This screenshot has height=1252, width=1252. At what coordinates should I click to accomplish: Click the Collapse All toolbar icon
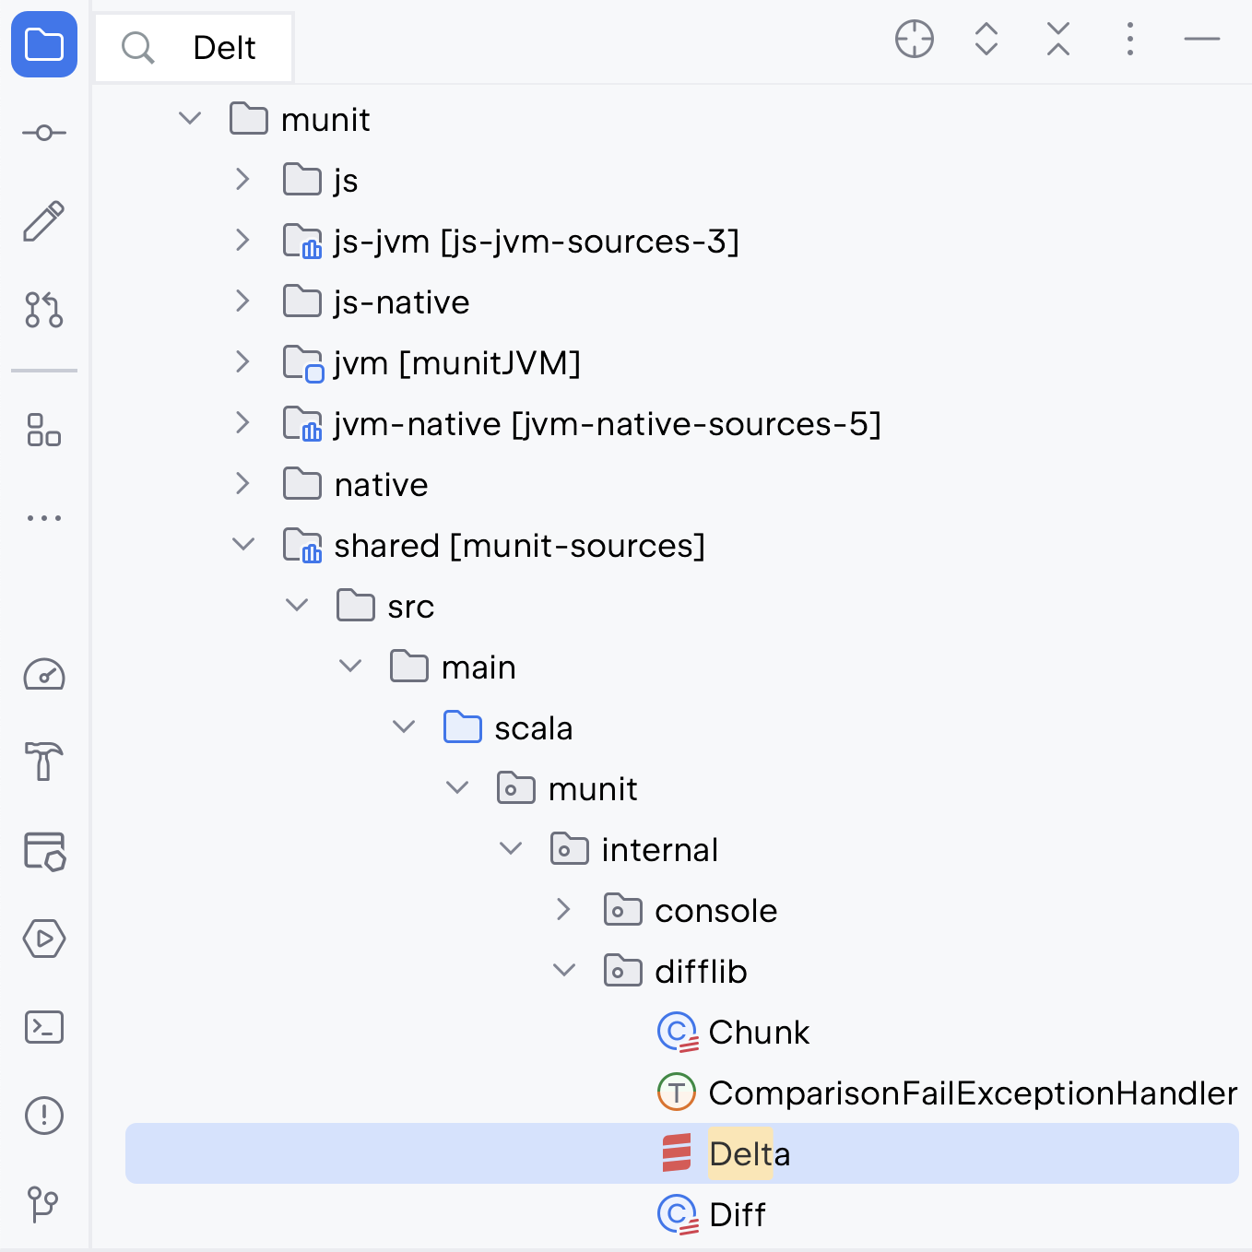coord(1058,40)
